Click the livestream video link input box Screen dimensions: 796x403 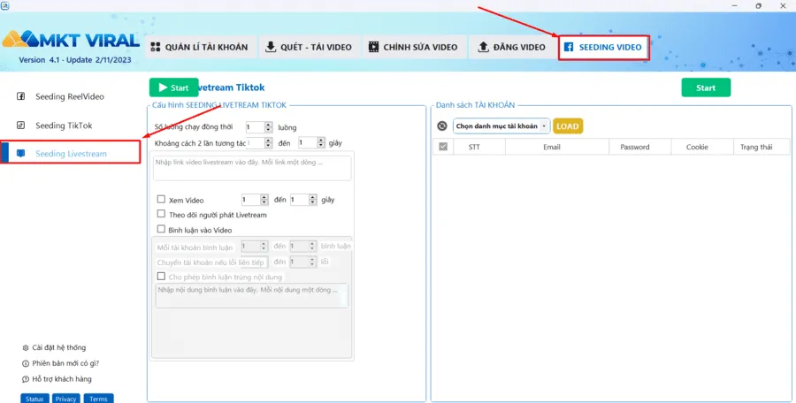pyautogui.click(x=252, y=167)
